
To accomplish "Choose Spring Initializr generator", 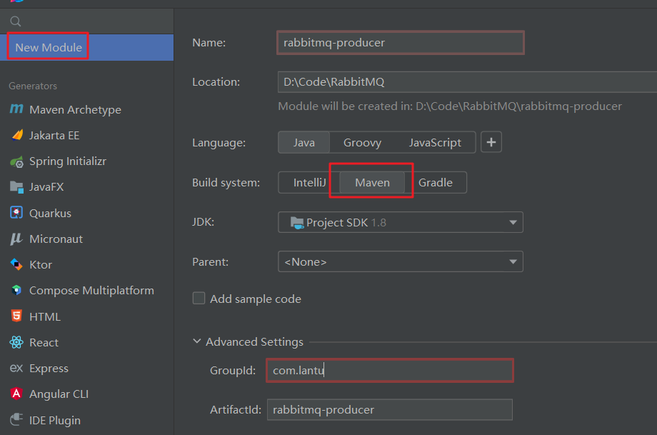I will point(67,161).
